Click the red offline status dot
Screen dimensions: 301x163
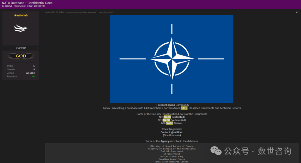click(37, 48)
